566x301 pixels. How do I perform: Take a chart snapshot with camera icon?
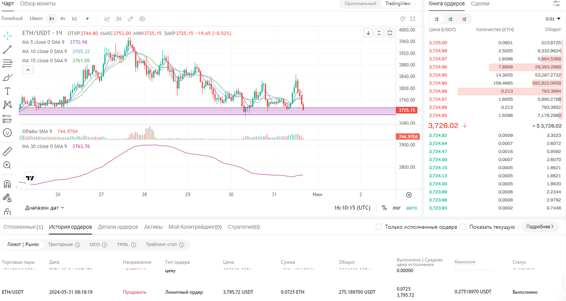click(x=142, y=19)
